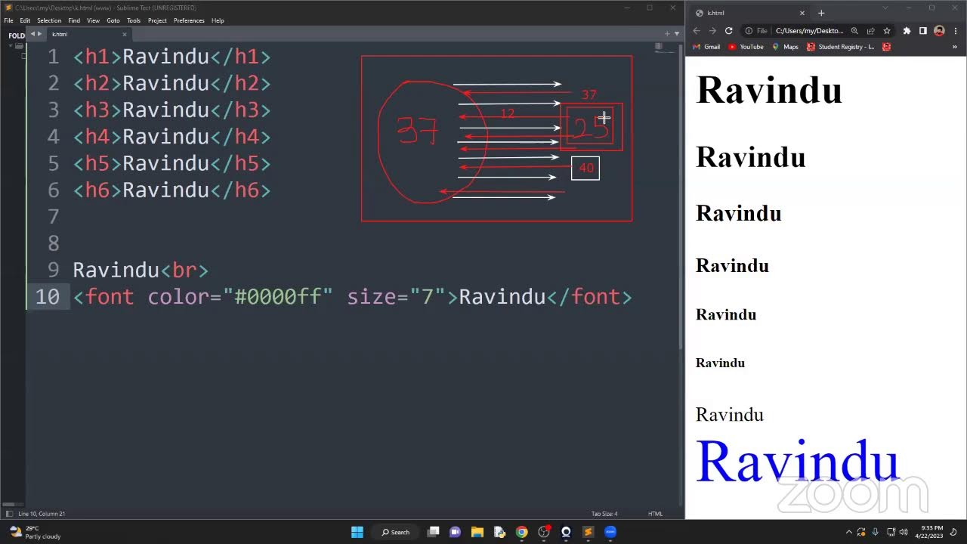
Task: Open Chrome profile avatar
Action: pos(939,31)
